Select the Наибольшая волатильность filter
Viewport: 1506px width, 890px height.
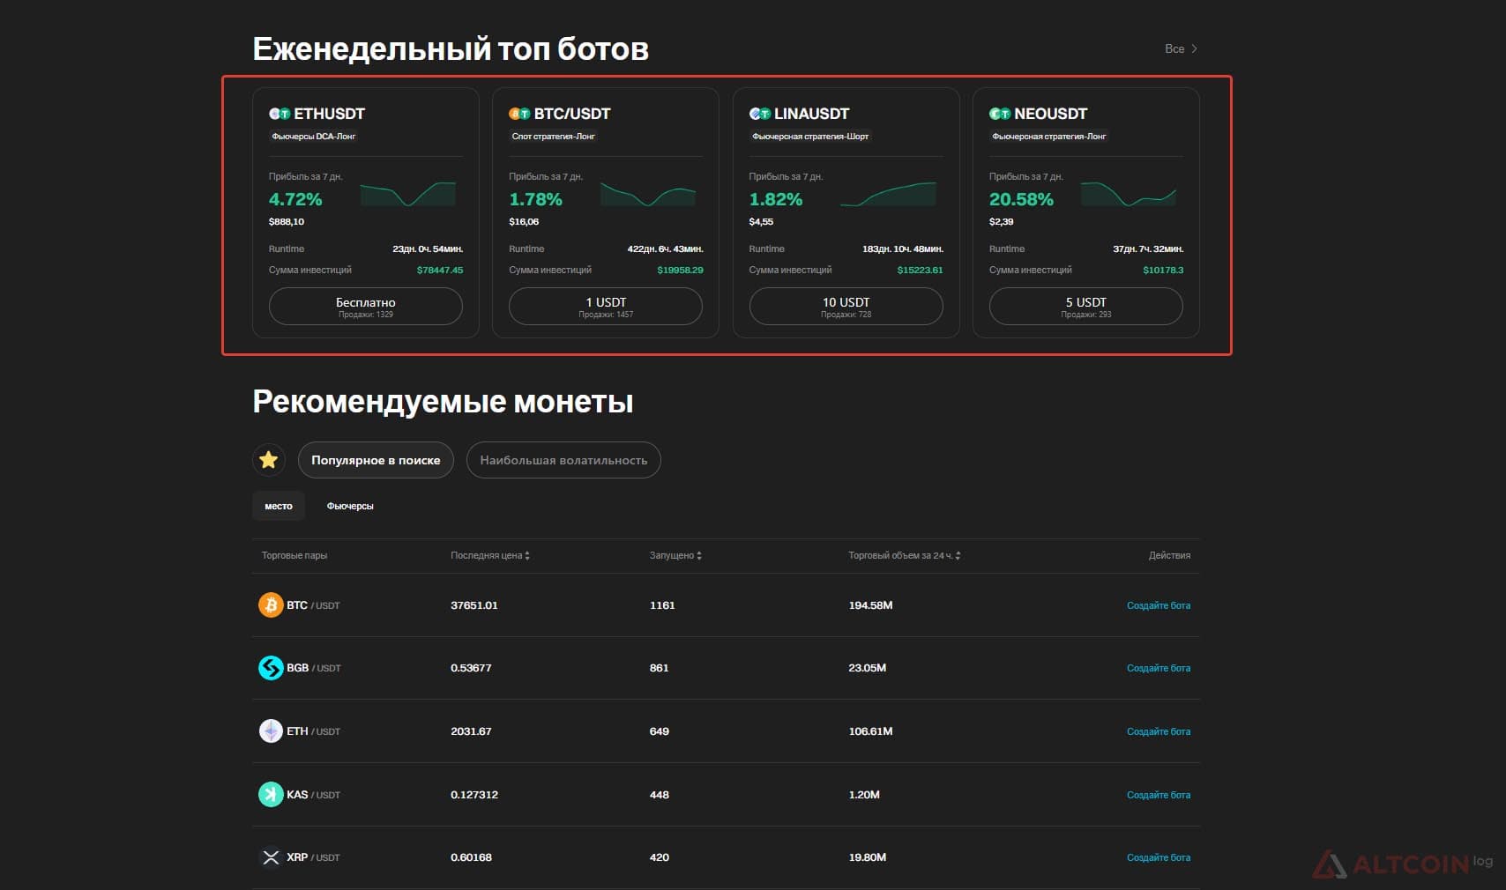tap(563, 460)
